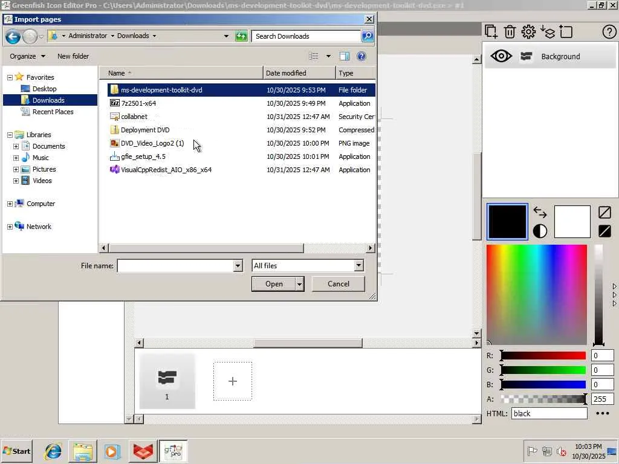Open the more color options ellipsis
Viewport: 619px width, 464px height.
[x=603, y=413]
